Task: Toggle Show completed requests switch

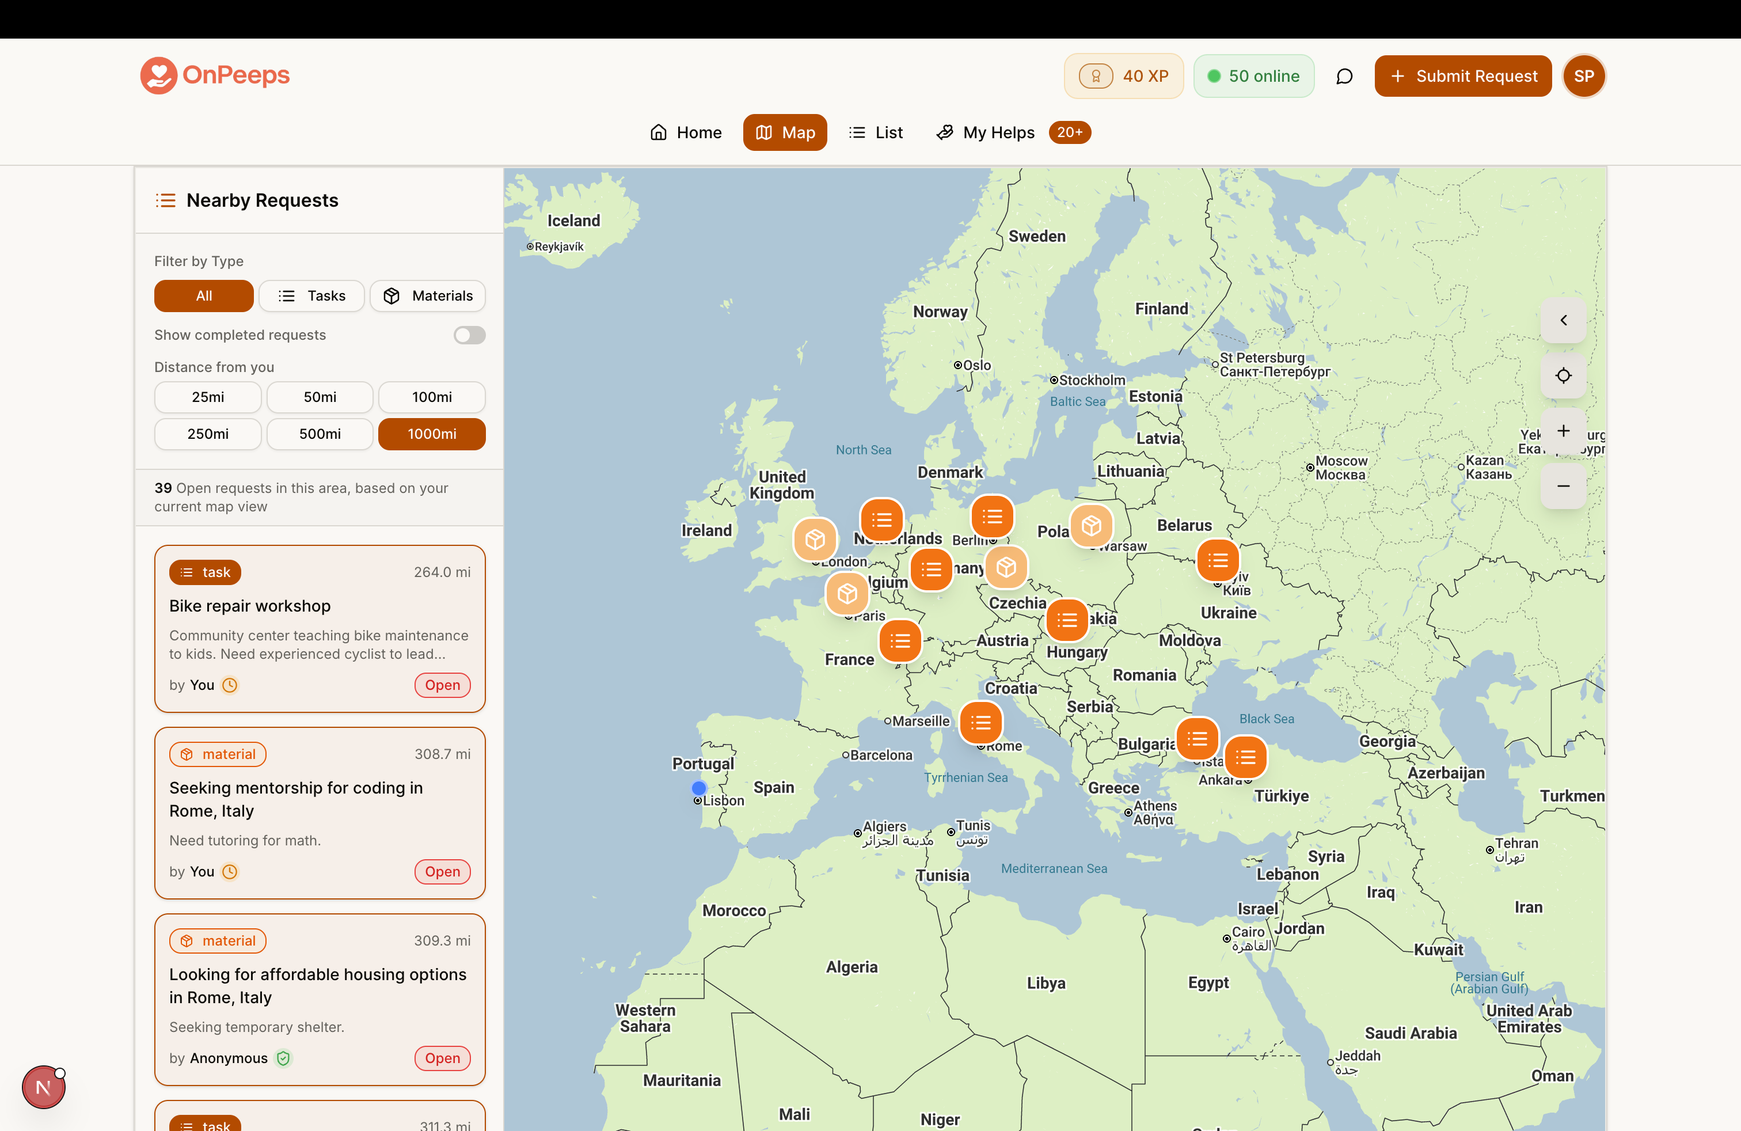Action: tap(469, 335)
